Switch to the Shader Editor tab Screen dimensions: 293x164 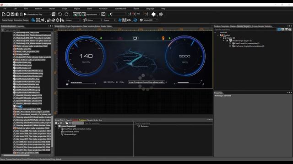click(106, 26)
